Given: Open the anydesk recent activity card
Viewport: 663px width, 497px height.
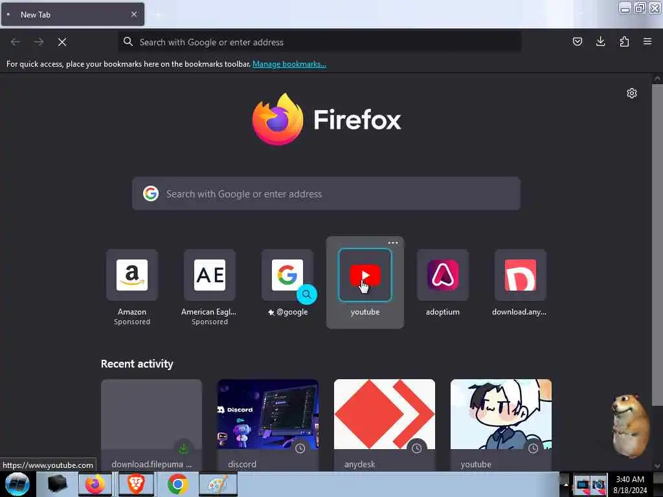Looking at the screenshot, I should [385, 425].
